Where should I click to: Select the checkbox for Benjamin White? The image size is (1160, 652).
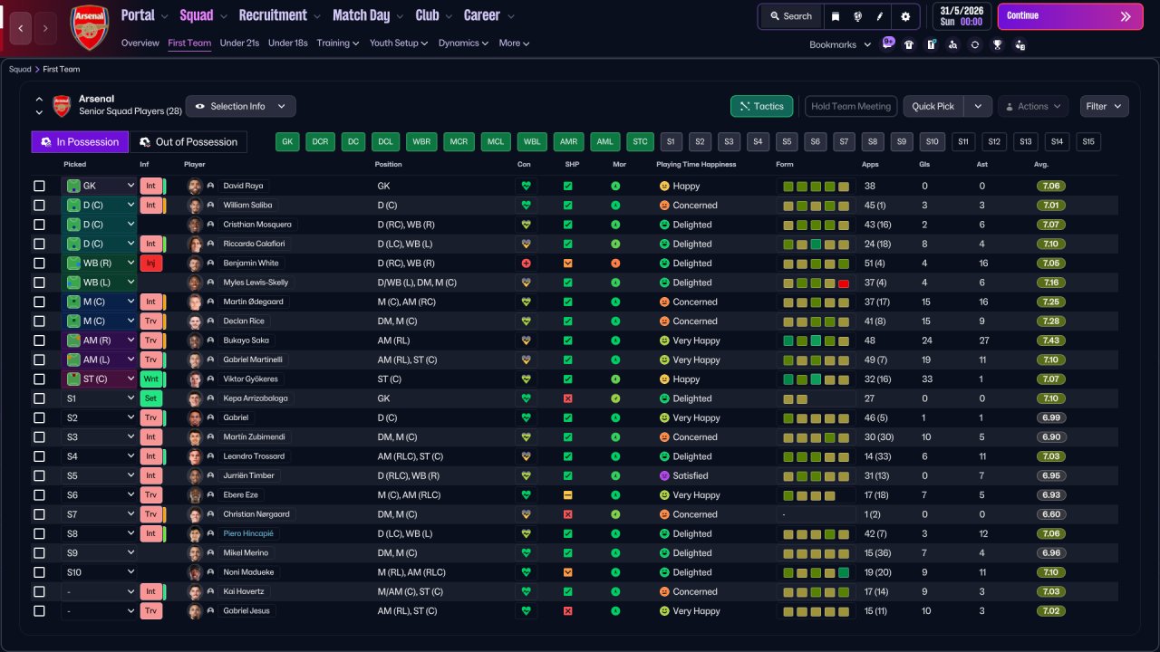pos(39,263)
